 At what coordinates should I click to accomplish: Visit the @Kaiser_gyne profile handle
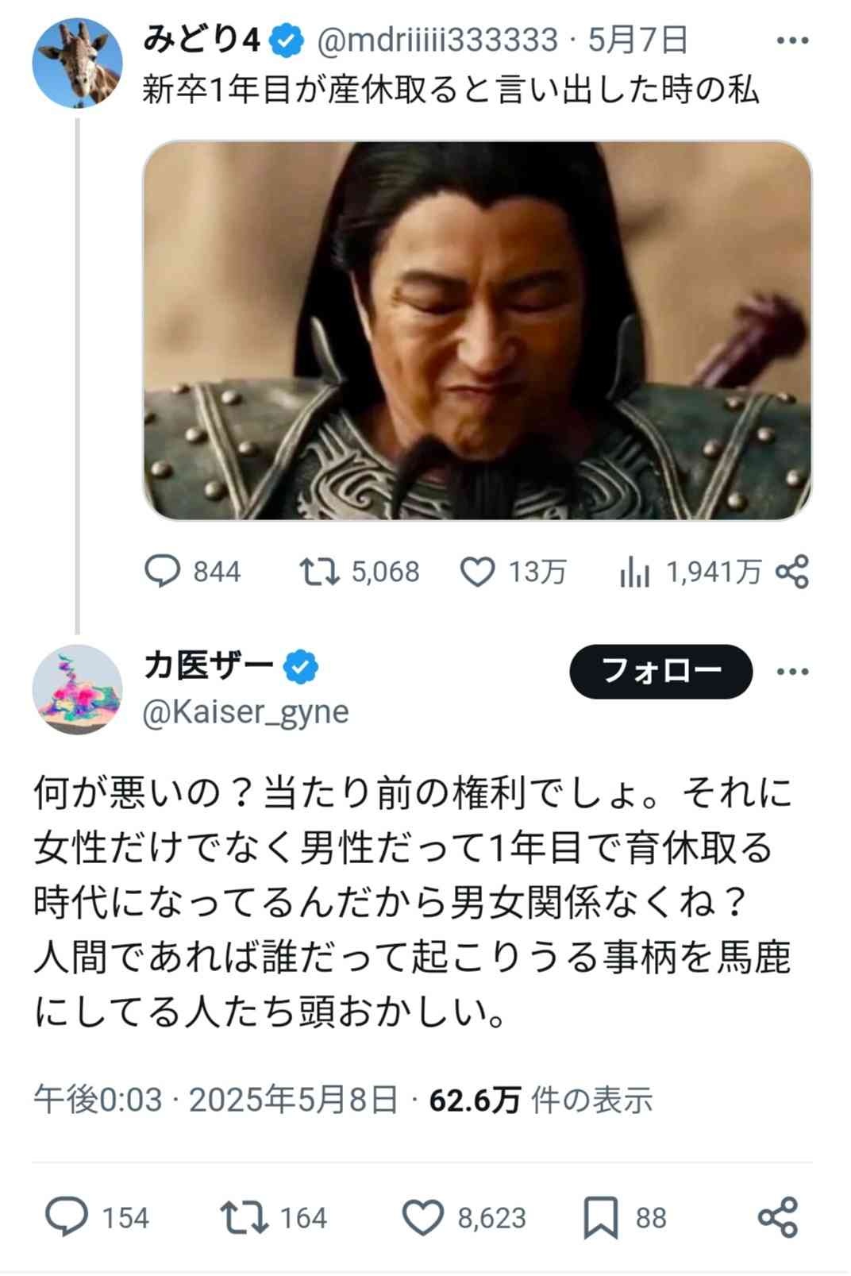245,712
